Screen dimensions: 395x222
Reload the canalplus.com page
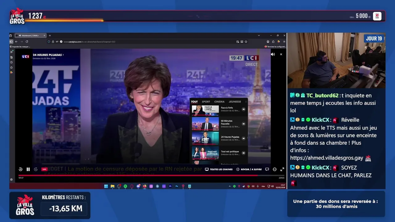pyautogui.click(x=27, y=42)
